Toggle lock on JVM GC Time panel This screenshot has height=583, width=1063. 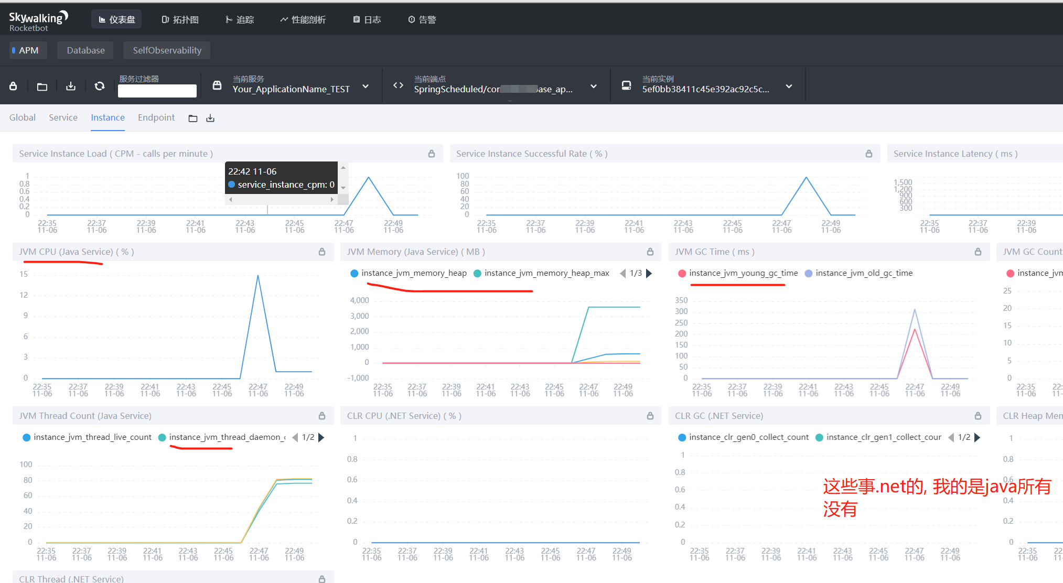(978, 252)
